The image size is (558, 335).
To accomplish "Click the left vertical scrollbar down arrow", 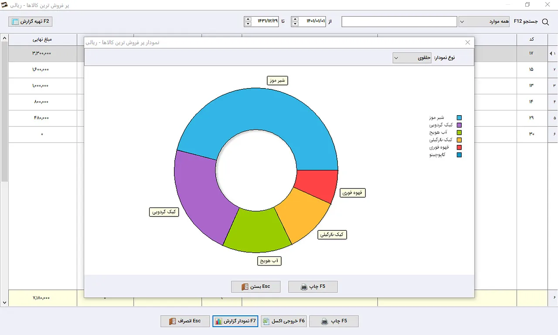I will (x=4, y=302).
